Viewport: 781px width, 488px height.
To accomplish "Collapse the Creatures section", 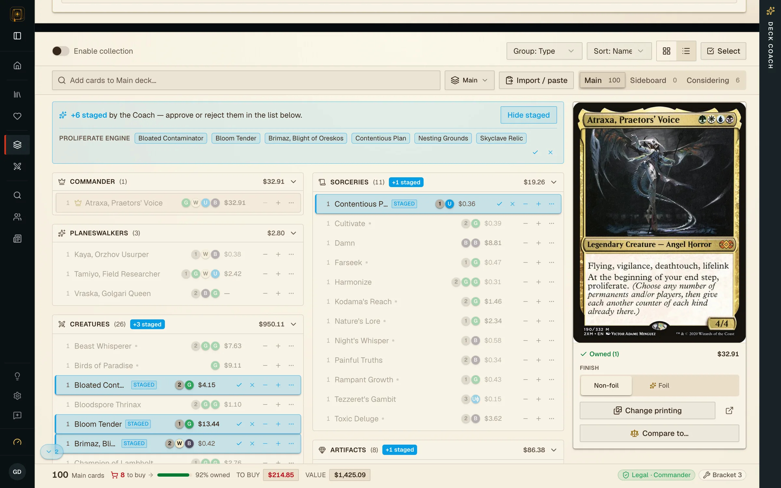I will point(294,324).
